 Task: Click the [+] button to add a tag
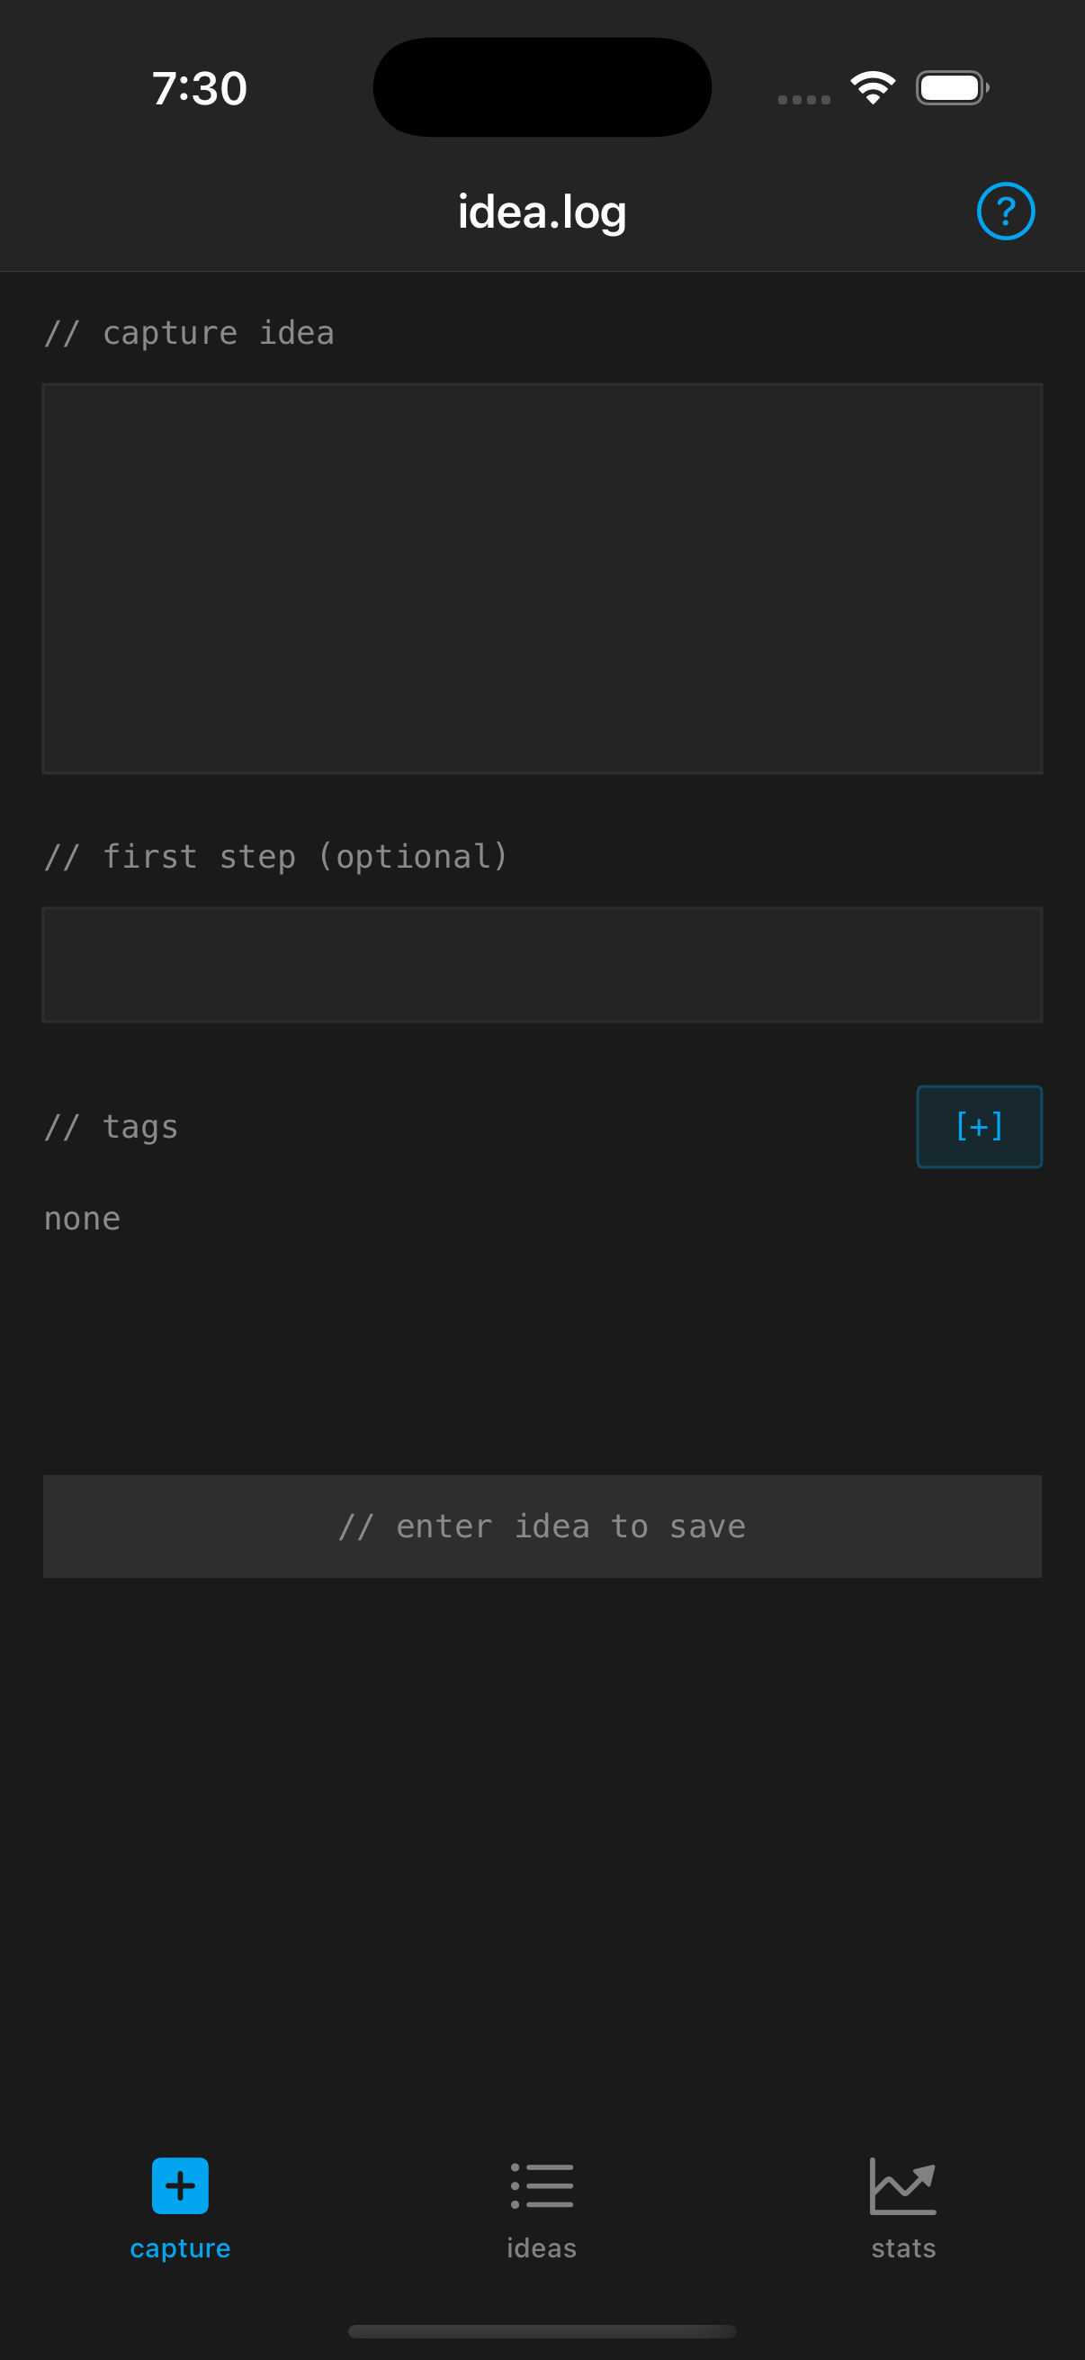(x=979, y=1127)
